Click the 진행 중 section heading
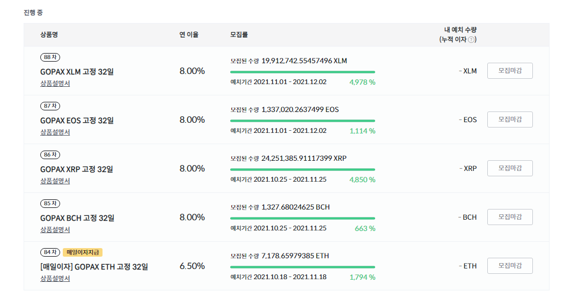 tap(33, 12)
